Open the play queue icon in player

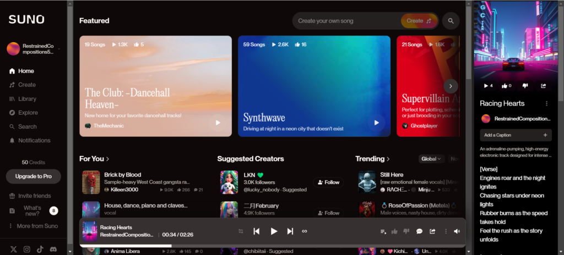(383, 231)
